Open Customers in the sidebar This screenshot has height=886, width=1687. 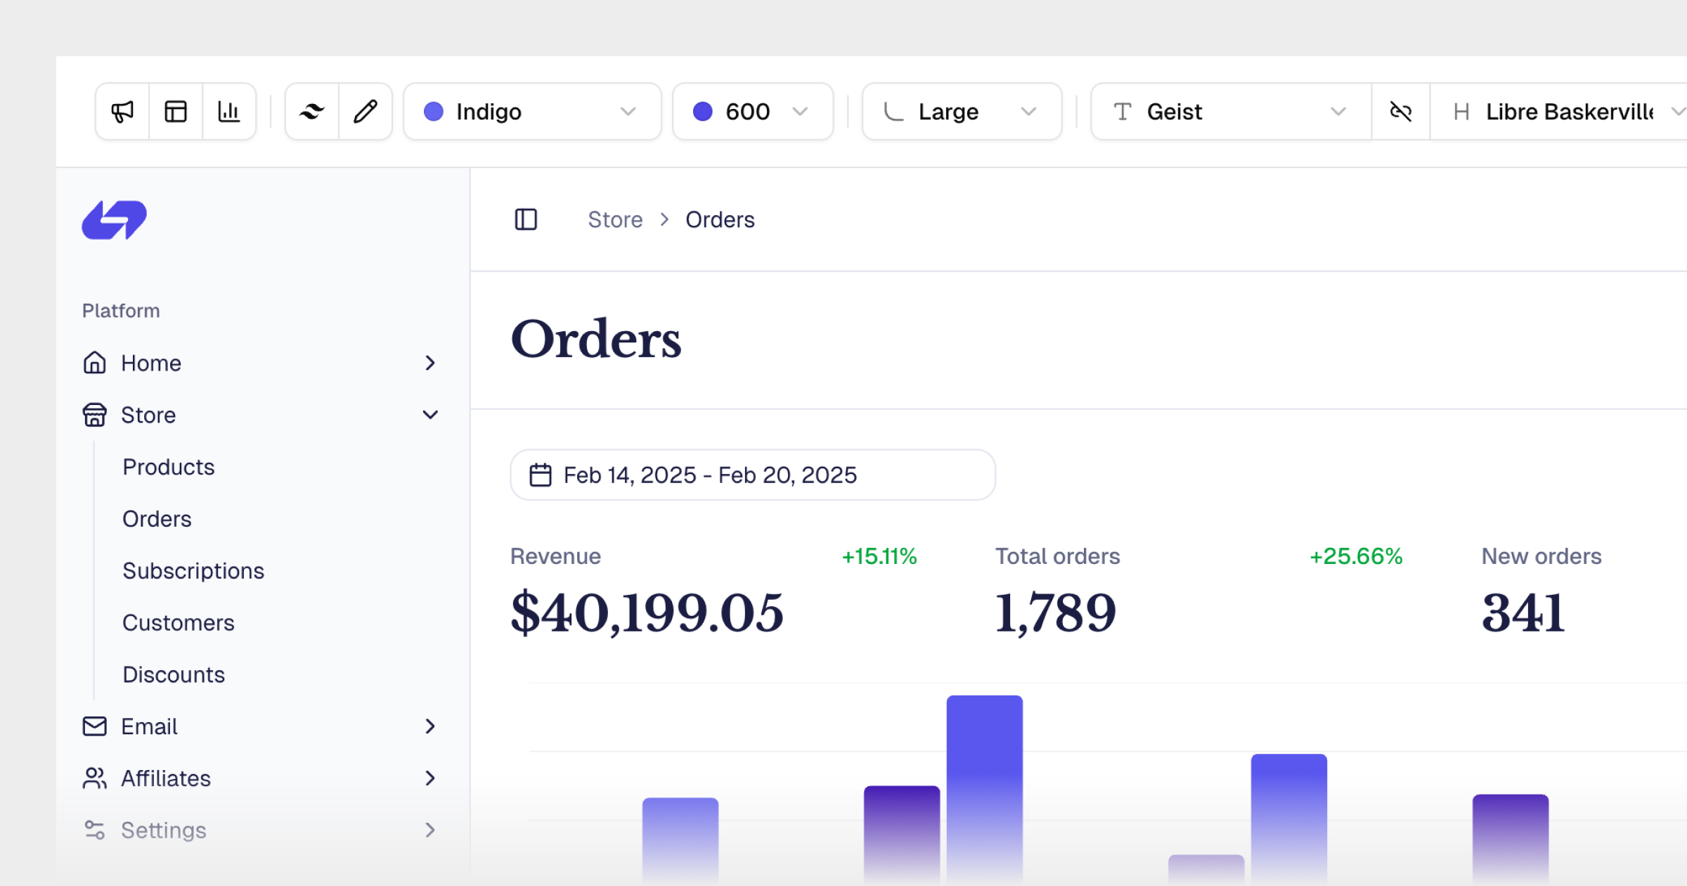pos(179,623)
